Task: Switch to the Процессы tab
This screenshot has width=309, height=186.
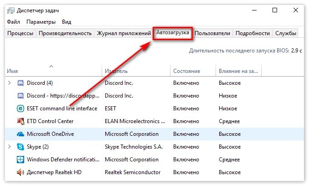Action: tap(20, 33)
